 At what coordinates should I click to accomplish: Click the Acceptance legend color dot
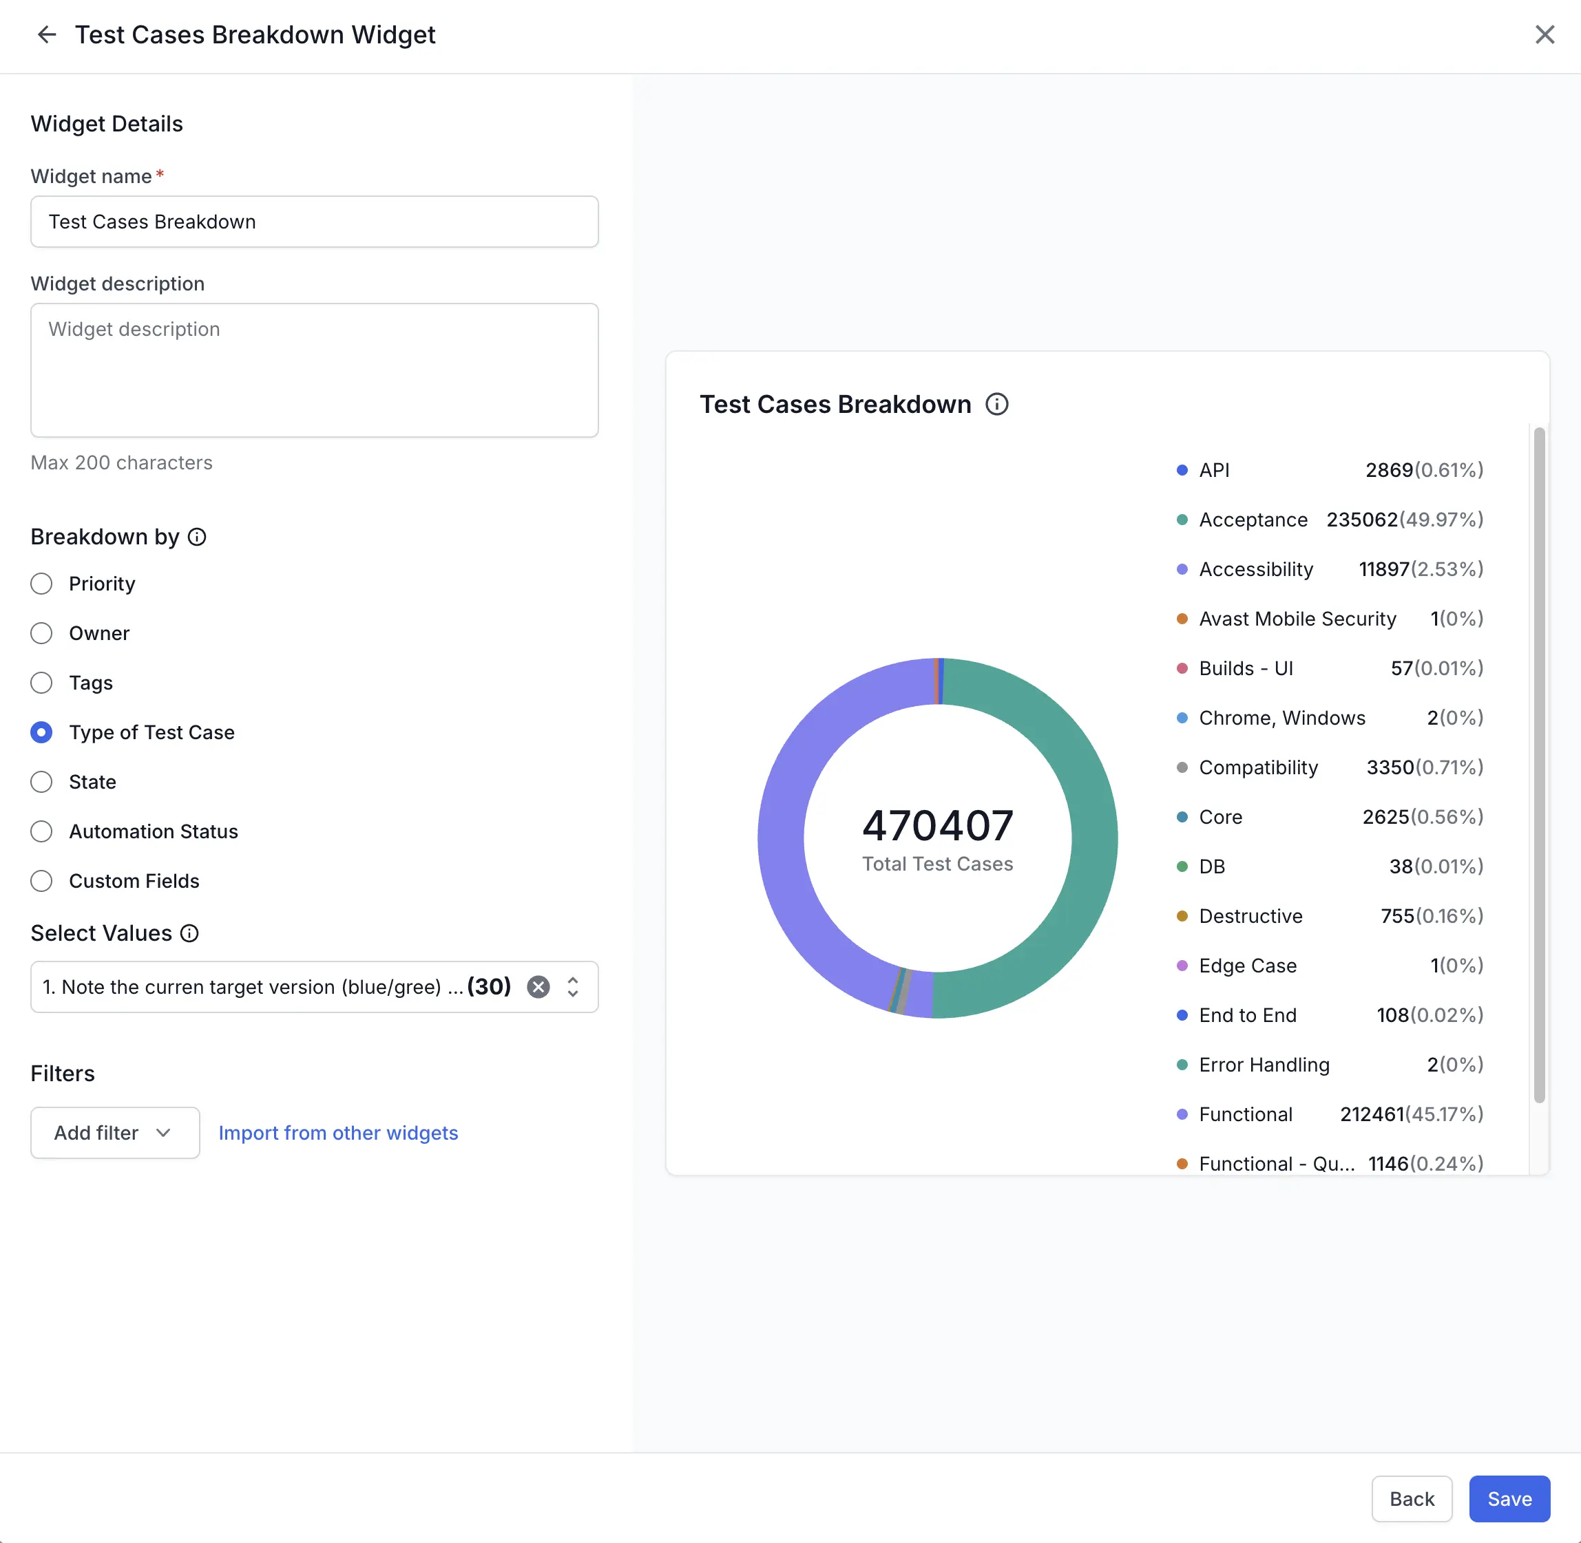1182,520
